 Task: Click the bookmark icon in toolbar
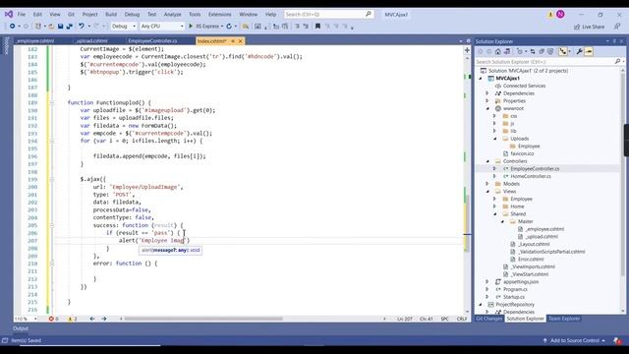317,27
